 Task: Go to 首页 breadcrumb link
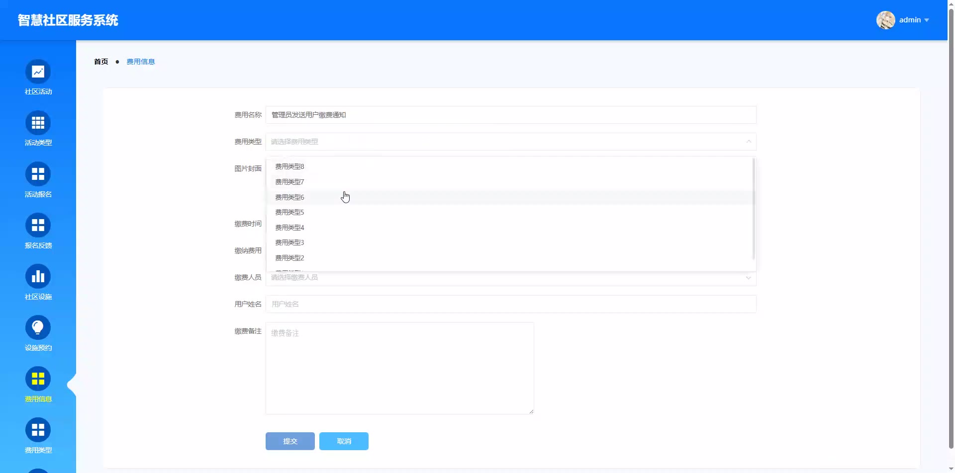coord(101,62)
